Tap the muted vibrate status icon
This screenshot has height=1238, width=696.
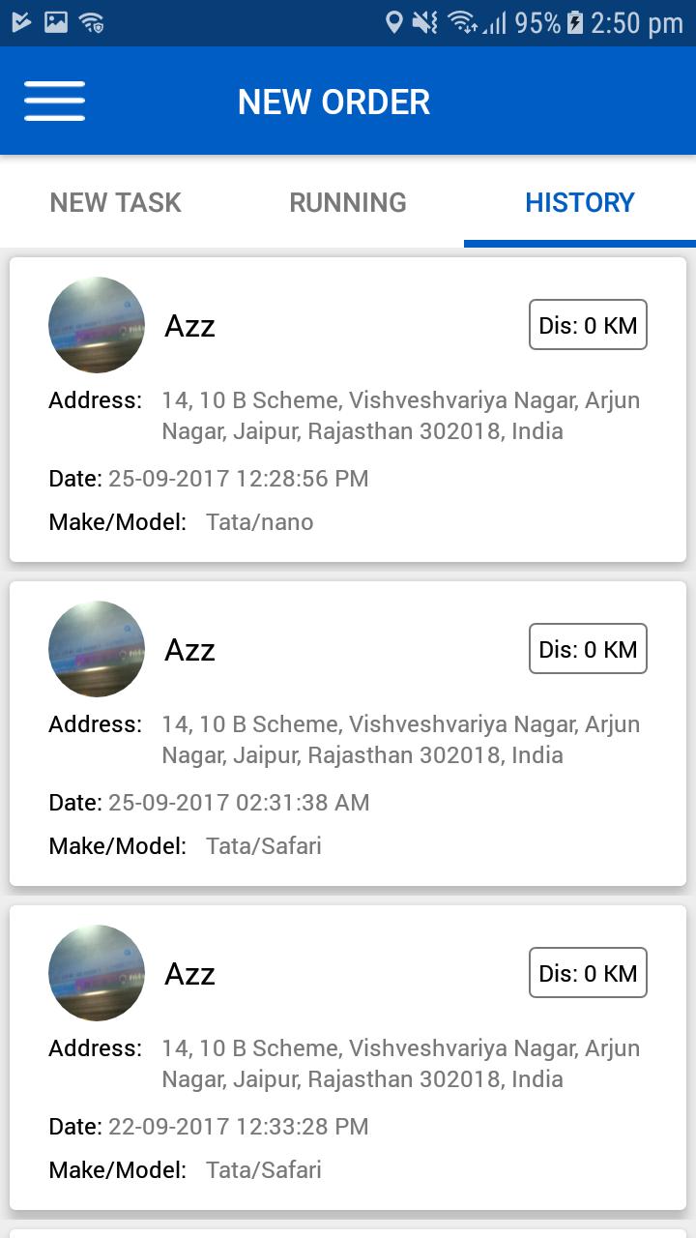pyautogui.click(x=425, y=22)
